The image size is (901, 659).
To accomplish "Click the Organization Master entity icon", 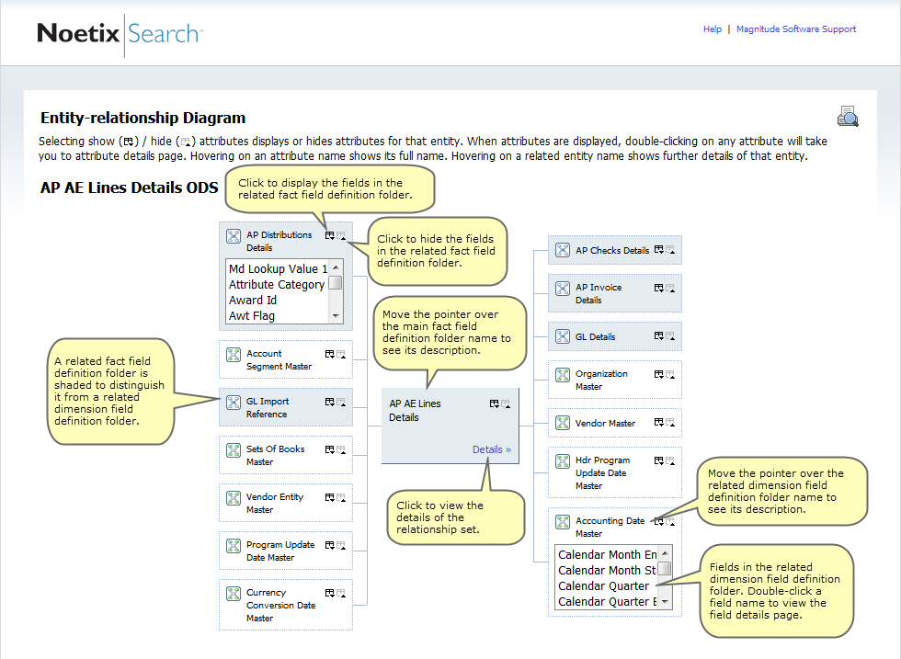I will [x=563, y=375].
